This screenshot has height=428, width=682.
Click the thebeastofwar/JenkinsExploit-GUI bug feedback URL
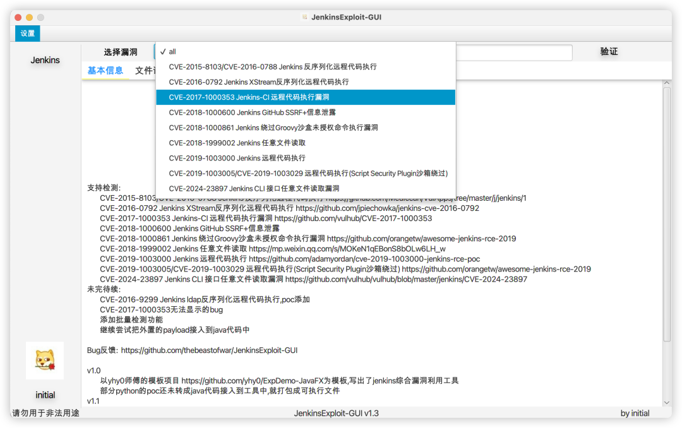209,350
